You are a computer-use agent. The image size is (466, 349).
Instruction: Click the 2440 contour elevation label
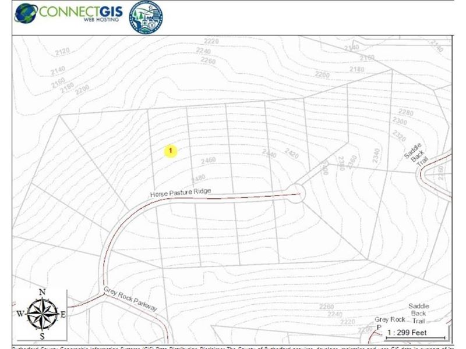pos(269,153)
